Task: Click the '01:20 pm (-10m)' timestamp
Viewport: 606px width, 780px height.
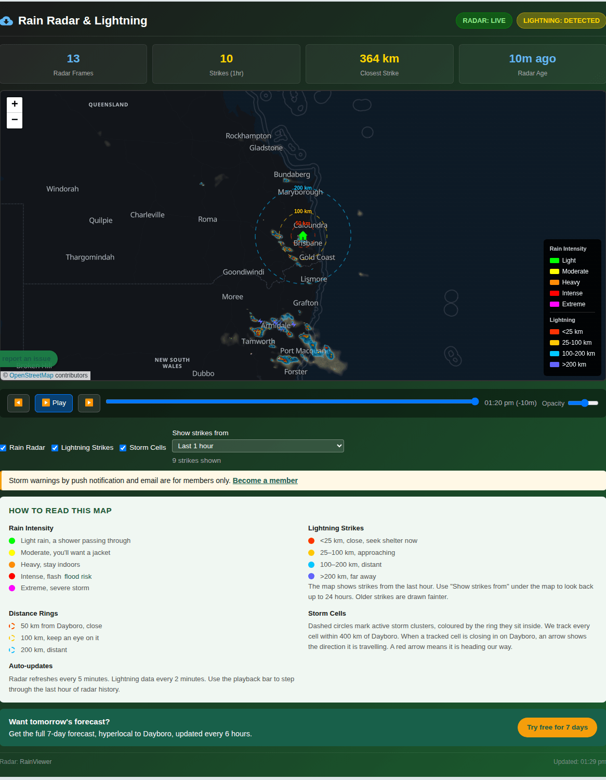Action: (510, 403)
